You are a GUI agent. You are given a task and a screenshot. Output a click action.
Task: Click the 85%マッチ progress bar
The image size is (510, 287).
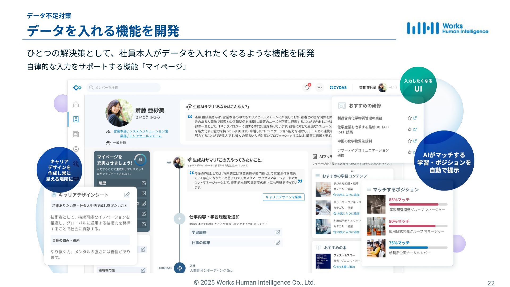pyautogui.click(x=418, y=204)
